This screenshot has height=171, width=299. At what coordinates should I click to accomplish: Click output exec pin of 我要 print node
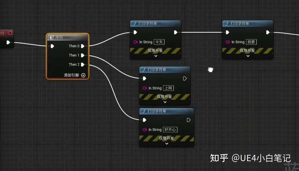[x=268, y=32]
